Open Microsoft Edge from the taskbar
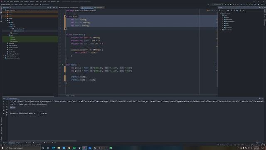Screen dimensions: 266x150 click(x=54, y=148)
